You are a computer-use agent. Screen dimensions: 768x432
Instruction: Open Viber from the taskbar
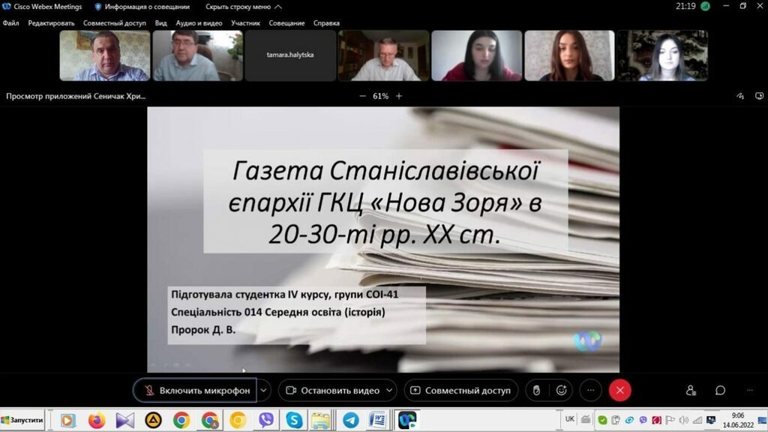pyautogui.click(x=265, y=420)
